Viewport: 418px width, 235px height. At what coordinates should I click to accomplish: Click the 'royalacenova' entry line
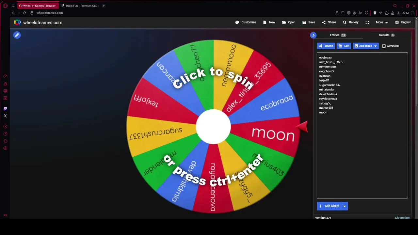pyautogui.click(x=328, y=99)
